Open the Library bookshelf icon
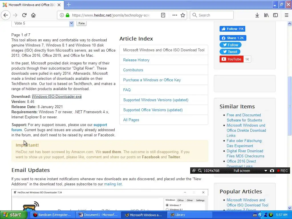 266,15
